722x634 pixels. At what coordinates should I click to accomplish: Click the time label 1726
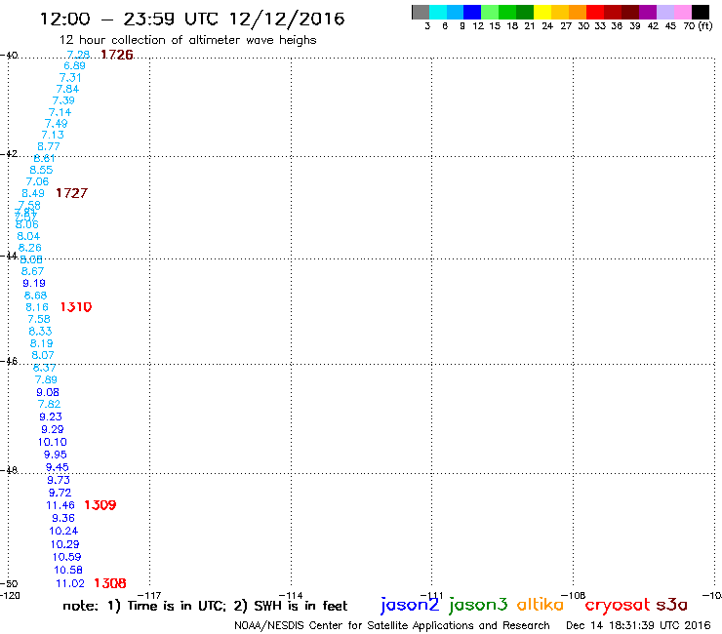(x=117, y=55)
